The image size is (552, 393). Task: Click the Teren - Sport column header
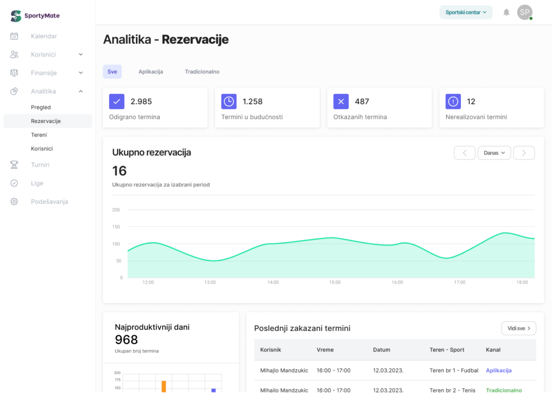(447, 350)
